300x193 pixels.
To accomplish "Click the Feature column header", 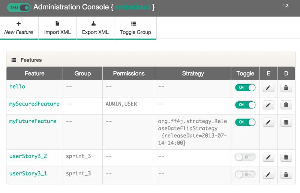I will pyautogui.click(x=34, y=73).
